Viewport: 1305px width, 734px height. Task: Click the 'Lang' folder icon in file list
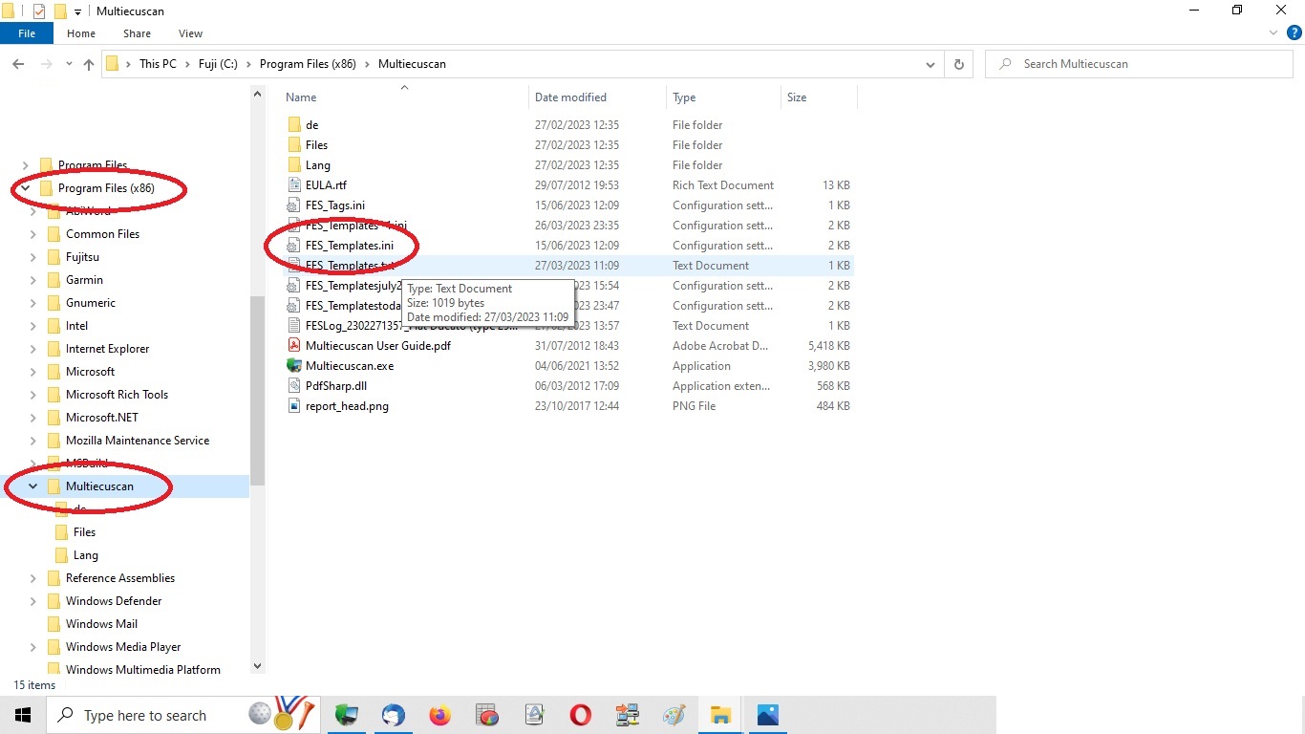294,165
